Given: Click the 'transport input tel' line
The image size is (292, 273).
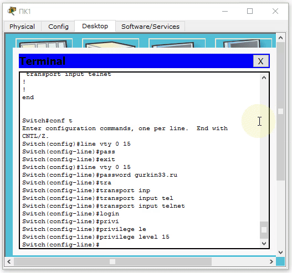Looking at the screenshot, I should click(x=98, y=198).
